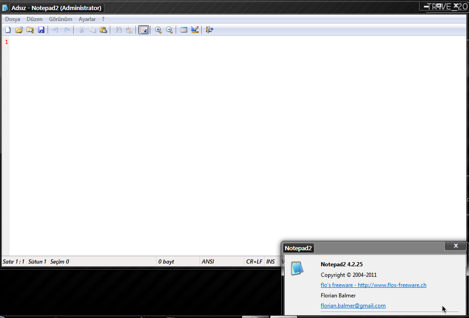Click the INS insert mode indicator

[x=270, y=262]
